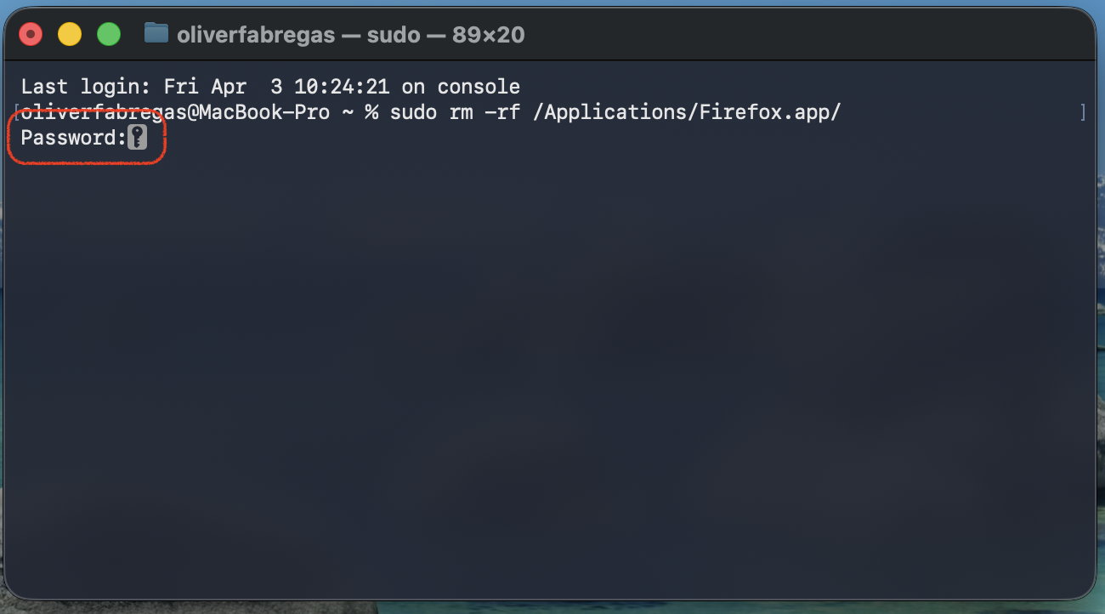The width and height of the screenshot is (1105, 614).
Task: Click the red circled Password area
Action: coord(85,137)
